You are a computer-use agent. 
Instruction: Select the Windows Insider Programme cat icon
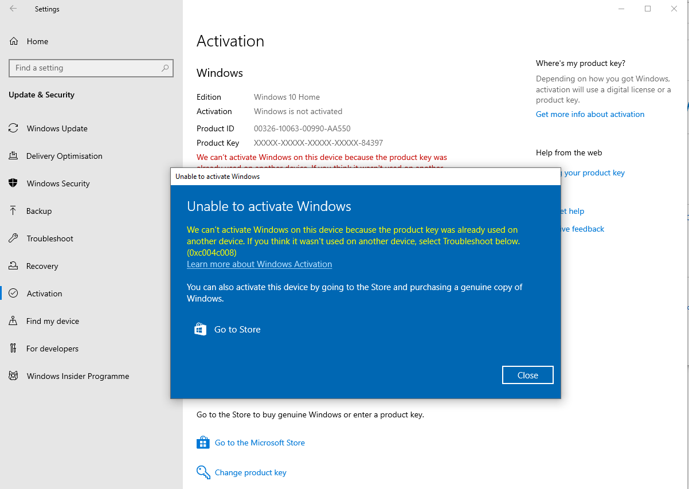click(13, 376)
